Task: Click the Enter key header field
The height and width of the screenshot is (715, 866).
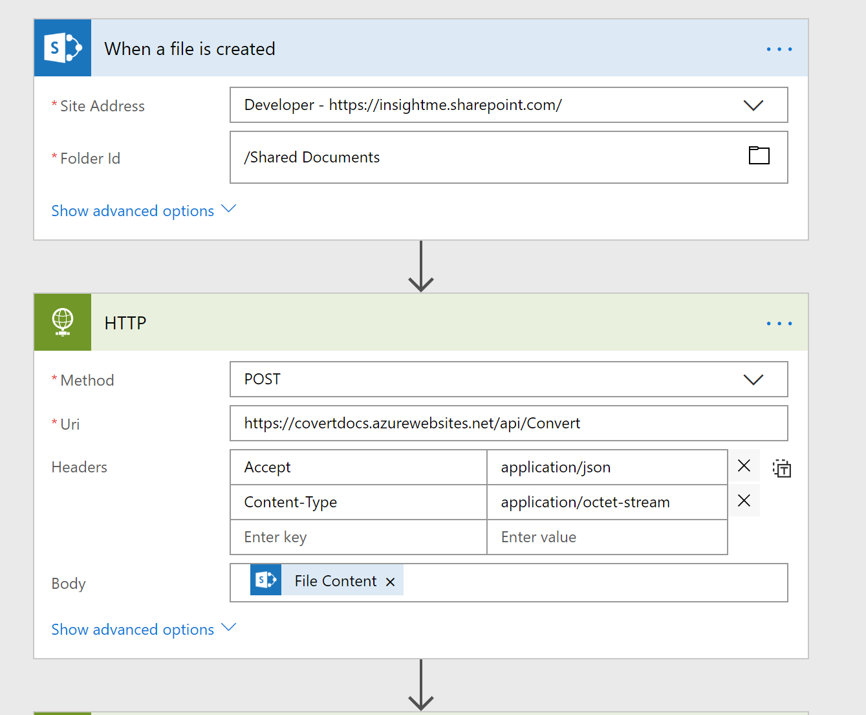Action: tap(358, 537)
